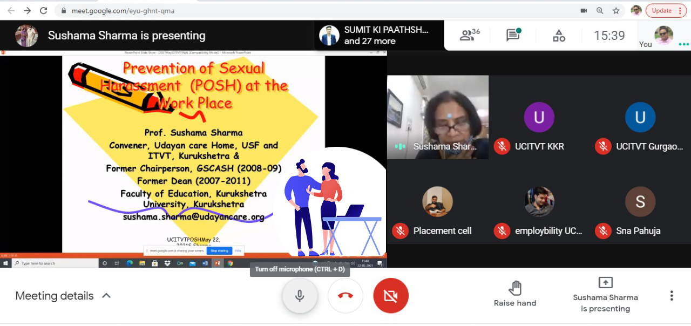Click the muted mic icon beside Sna Pahuja

[x=603, y=231]
